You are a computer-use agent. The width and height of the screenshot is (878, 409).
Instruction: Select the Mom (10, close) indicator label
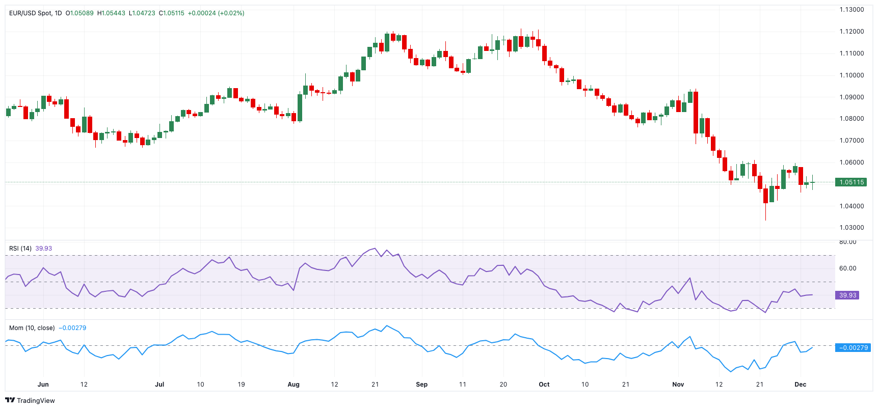[x=32, y=328]
